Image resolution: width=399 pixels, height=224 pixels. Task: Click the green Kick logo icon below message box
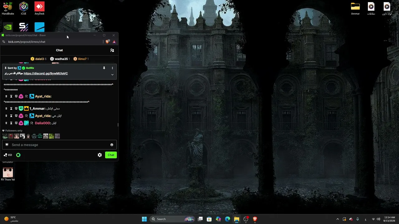18,155
